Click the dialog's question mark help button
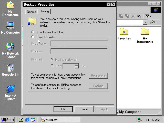Viewport: 164px width, 123px height. [109, 4]
